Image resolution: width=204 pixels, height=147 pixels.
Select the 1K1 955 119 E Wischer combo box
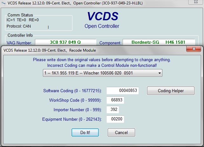tap(102, 73)
